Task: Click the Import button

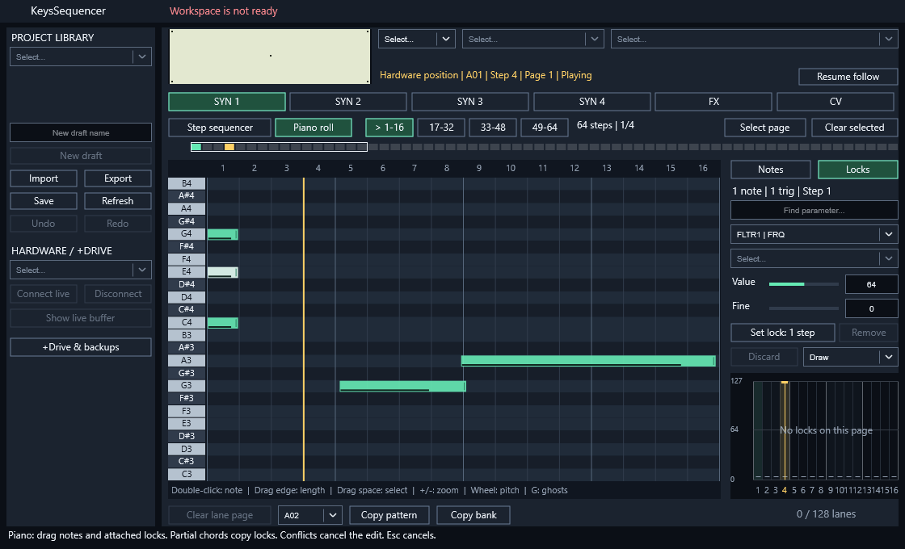Action: (x=44, y=178)
